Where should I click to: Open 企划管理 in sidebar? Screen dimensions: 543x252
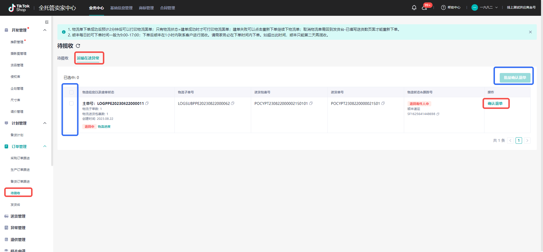[17, 89]
